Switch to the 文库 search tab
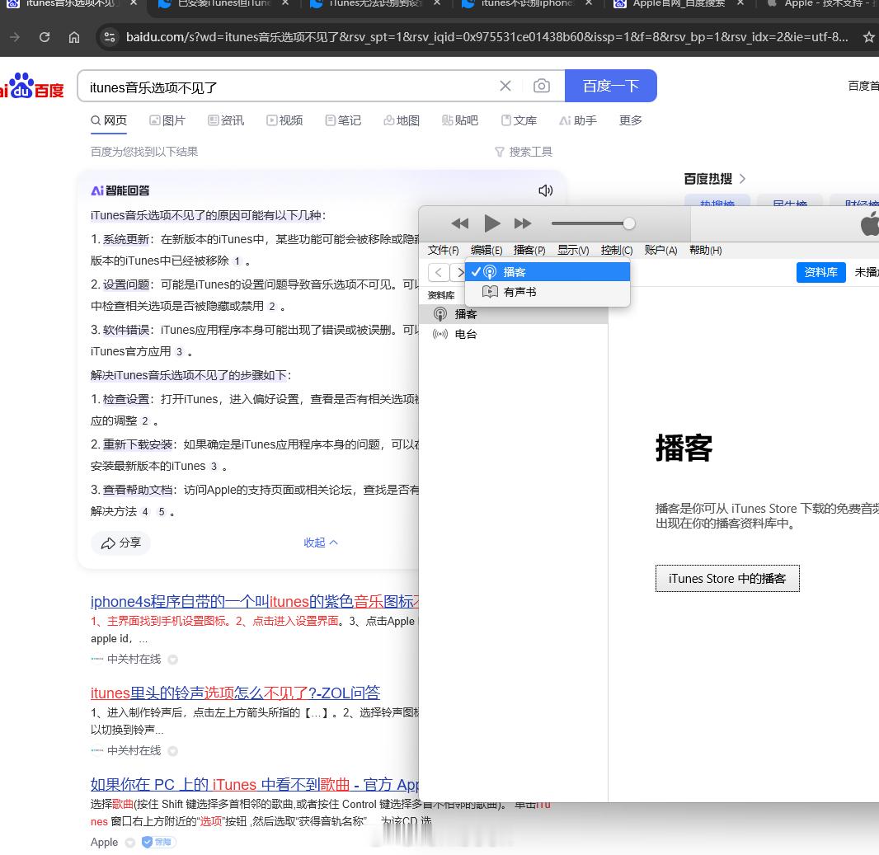 (x=519, y=120)
